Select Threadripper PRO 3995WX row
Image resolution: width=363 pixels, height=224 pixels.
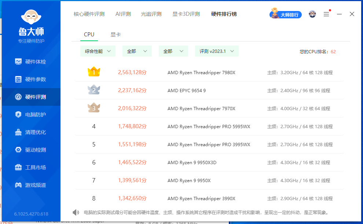coord(209,144)
